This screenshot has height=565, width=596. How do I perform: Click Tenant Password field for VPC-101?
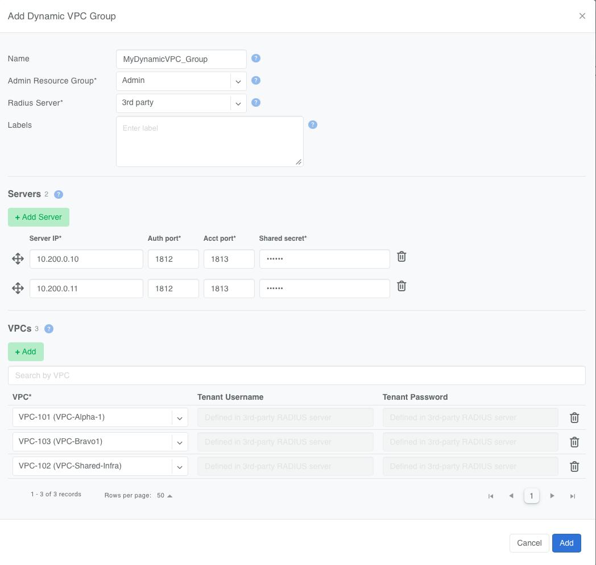[x=470, y=417]
